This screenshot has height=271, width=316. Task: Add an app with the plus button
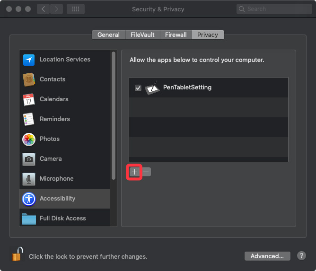[134, 172]
